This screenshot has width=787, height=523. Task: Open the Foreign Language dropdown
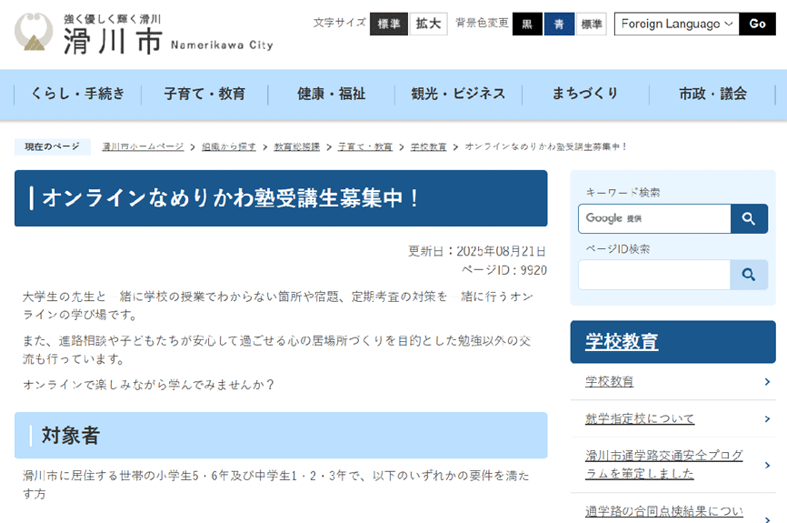click(x=676, y=24)
